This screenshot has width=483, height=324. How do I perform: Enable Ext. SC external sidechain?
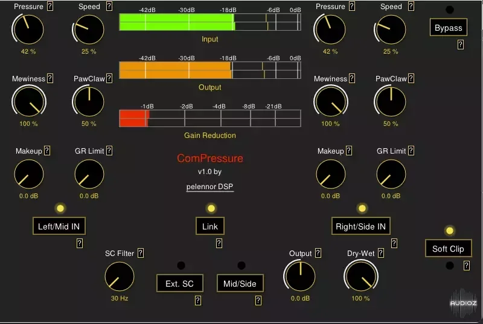(179, 284)
